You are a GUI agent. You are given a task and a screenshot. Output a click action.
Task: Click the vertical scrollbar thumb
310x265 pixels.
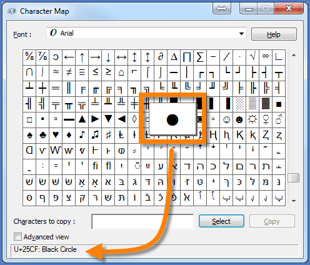294,178
